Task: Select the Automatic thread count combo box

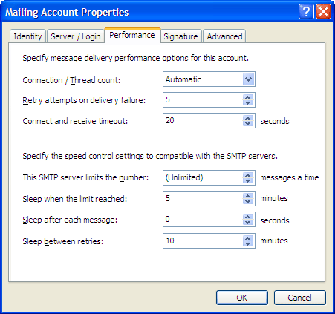Action: tap(209, 79)
